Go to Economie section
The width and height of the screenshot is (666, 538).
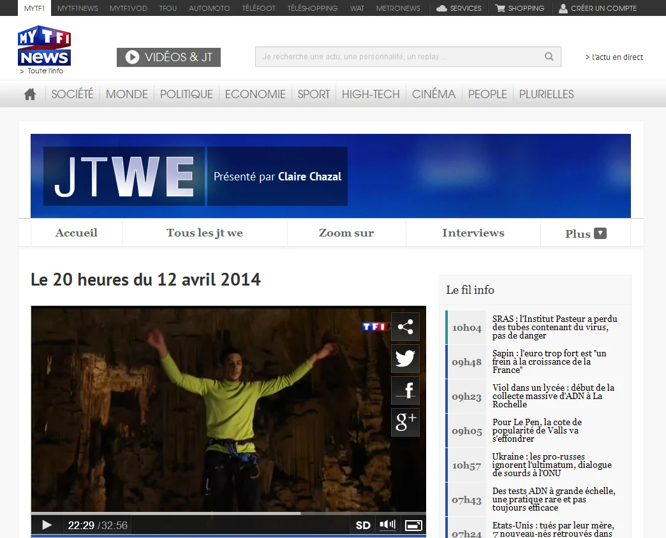255,94
